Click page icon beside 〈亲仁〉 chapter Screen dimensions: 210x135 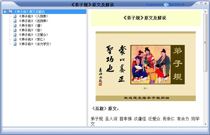click(15, 39)
